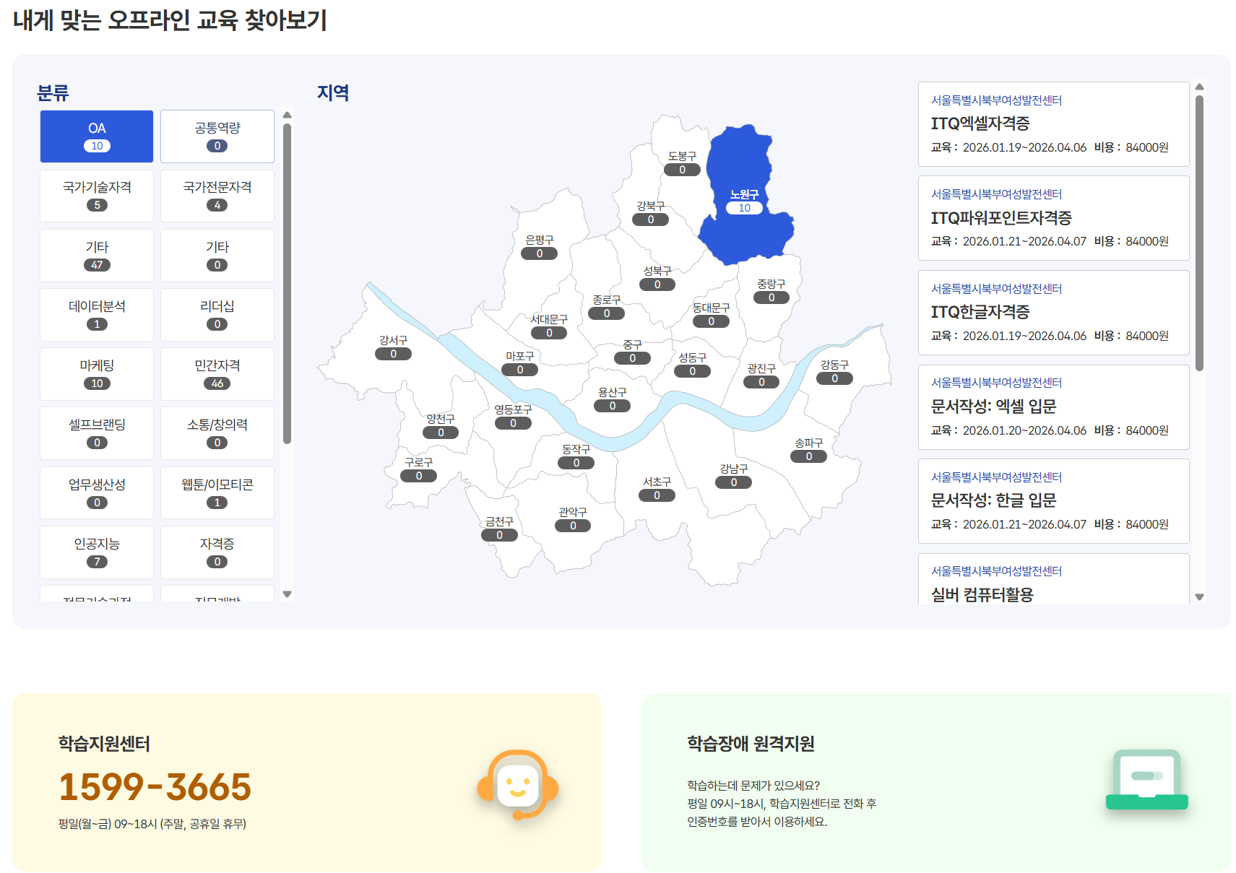Image resolution: width=1236 pixels, height=873 pixels.
Task: Select 동대문구 district on the map
Action: pyautogui.click(x=711, y=315)
